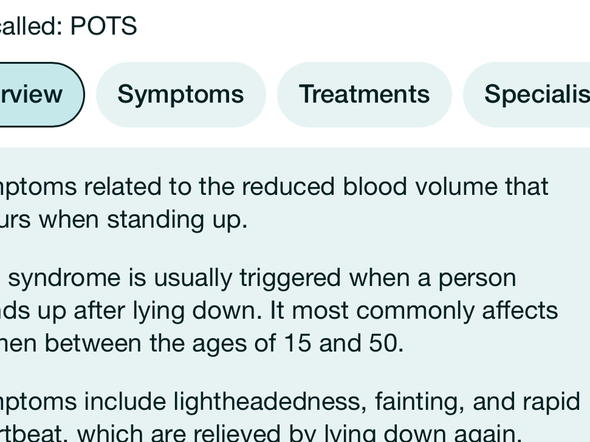590x442 pixels.
Task: Click the word 'syndrome' in second paragraph
Action: (x=64, y=278)
